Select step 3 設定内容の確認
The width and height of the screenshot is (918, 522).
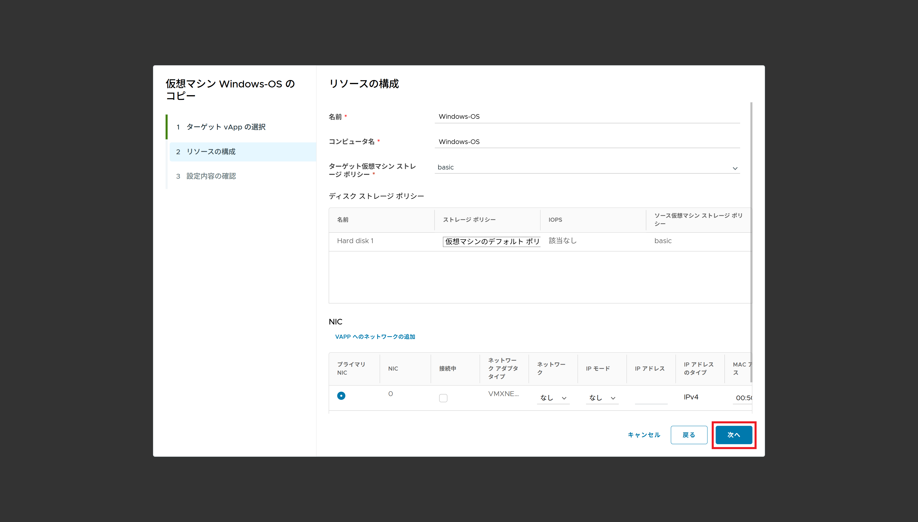[211, 176]
